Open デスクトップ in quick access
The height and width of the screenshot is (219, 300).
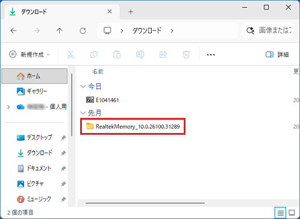coord(34,138)
